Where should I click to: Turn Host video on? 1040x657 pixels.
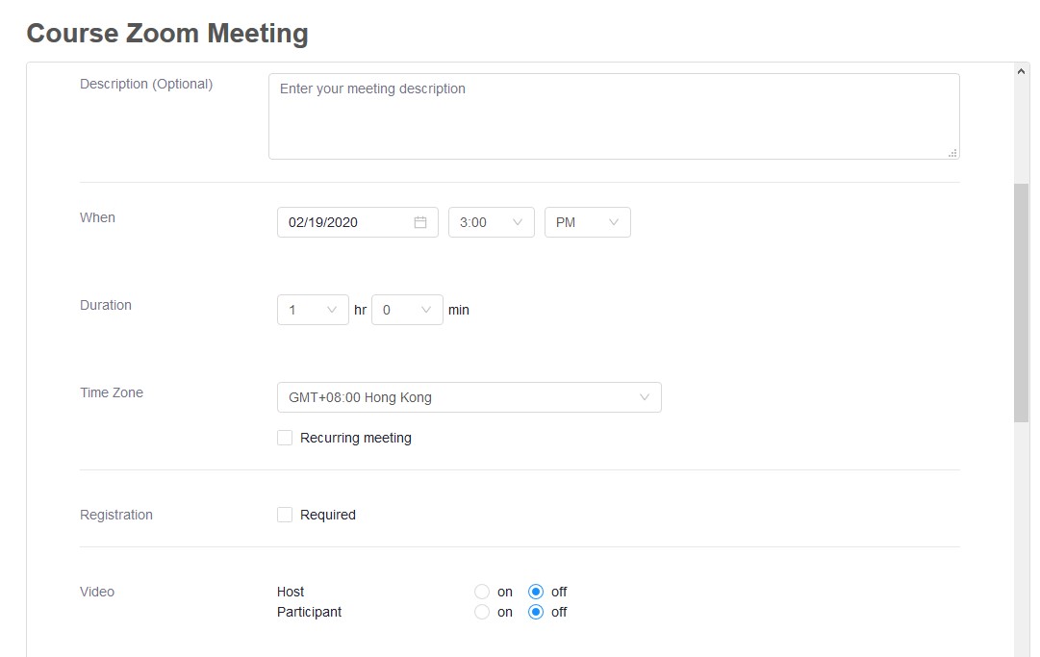point(481,592)
